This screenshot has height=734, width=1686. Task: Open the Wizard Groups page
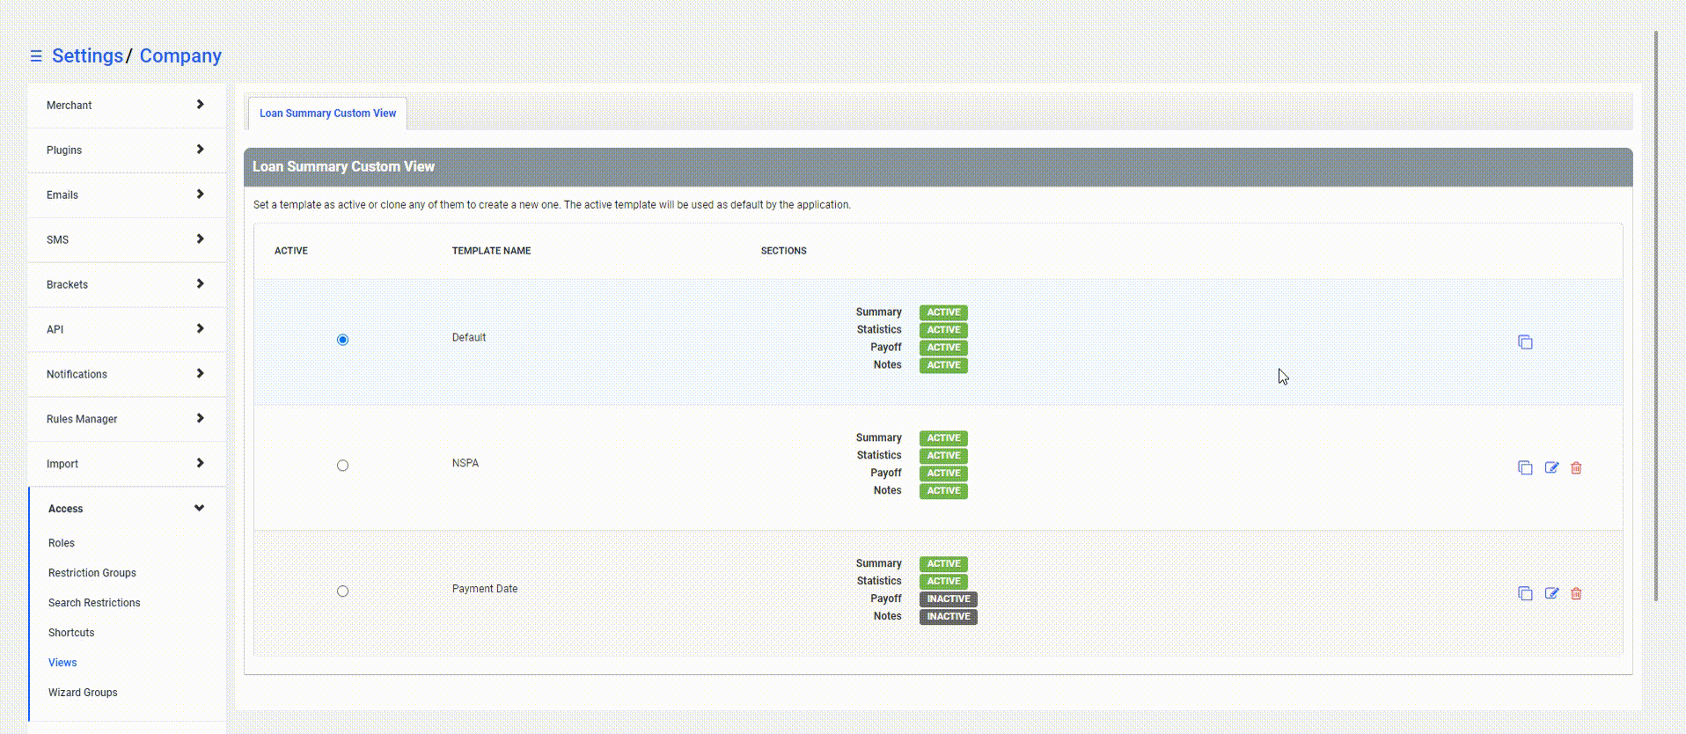pyautogui.click(x=83, y=693)
